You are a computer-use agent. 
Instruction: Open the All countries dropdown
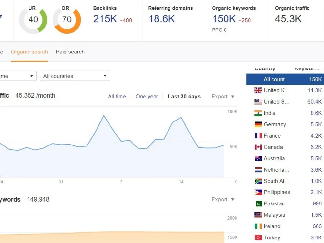75,76
